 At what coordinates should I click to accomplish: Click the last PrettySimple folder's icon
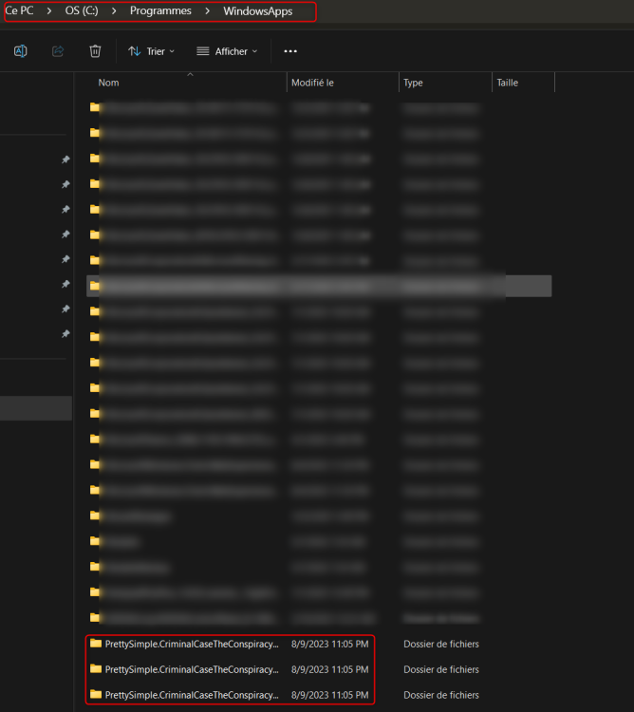pos(95,695)
